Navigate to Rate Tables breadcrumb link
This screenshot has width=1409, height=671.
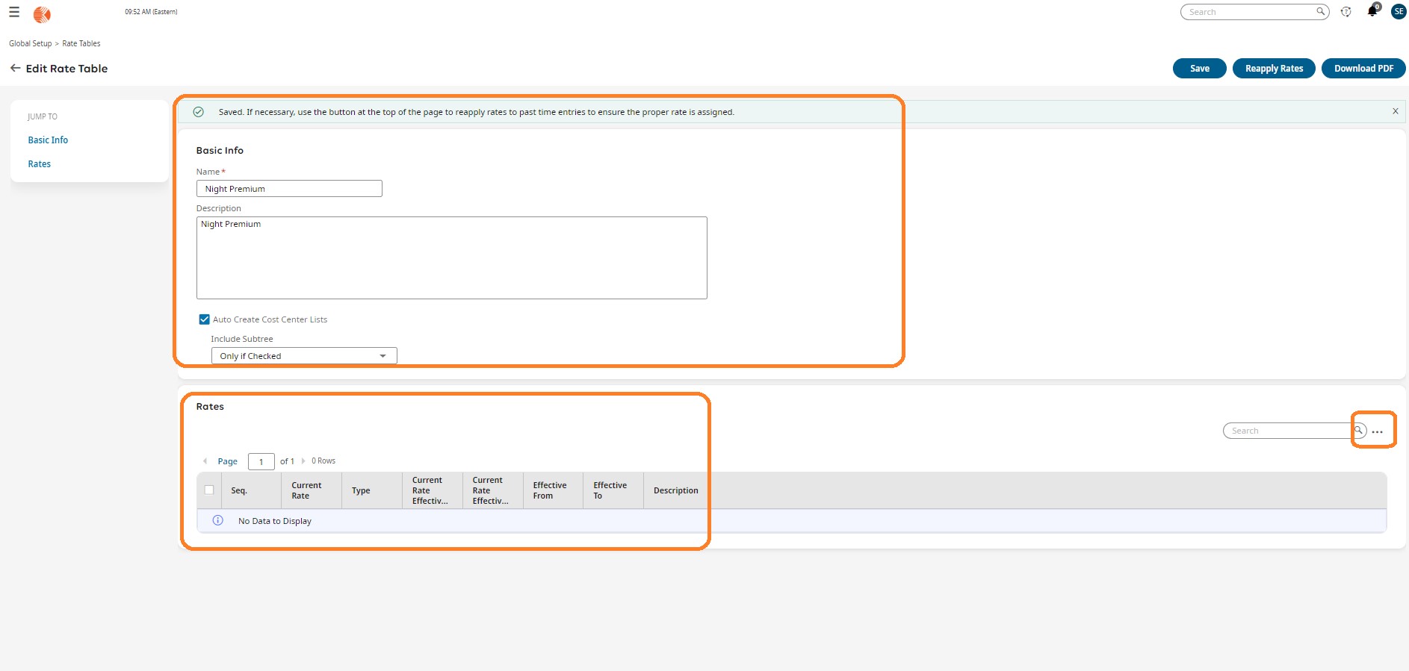(81, 43)
